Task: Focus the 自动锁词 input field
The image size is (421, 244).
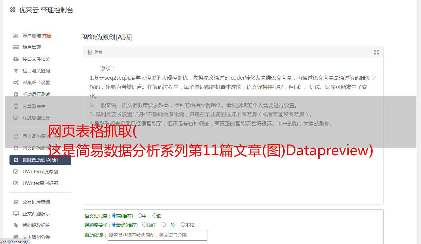Action: 157,235
